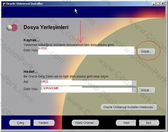Click the Kaynak... label

point(31,40)
